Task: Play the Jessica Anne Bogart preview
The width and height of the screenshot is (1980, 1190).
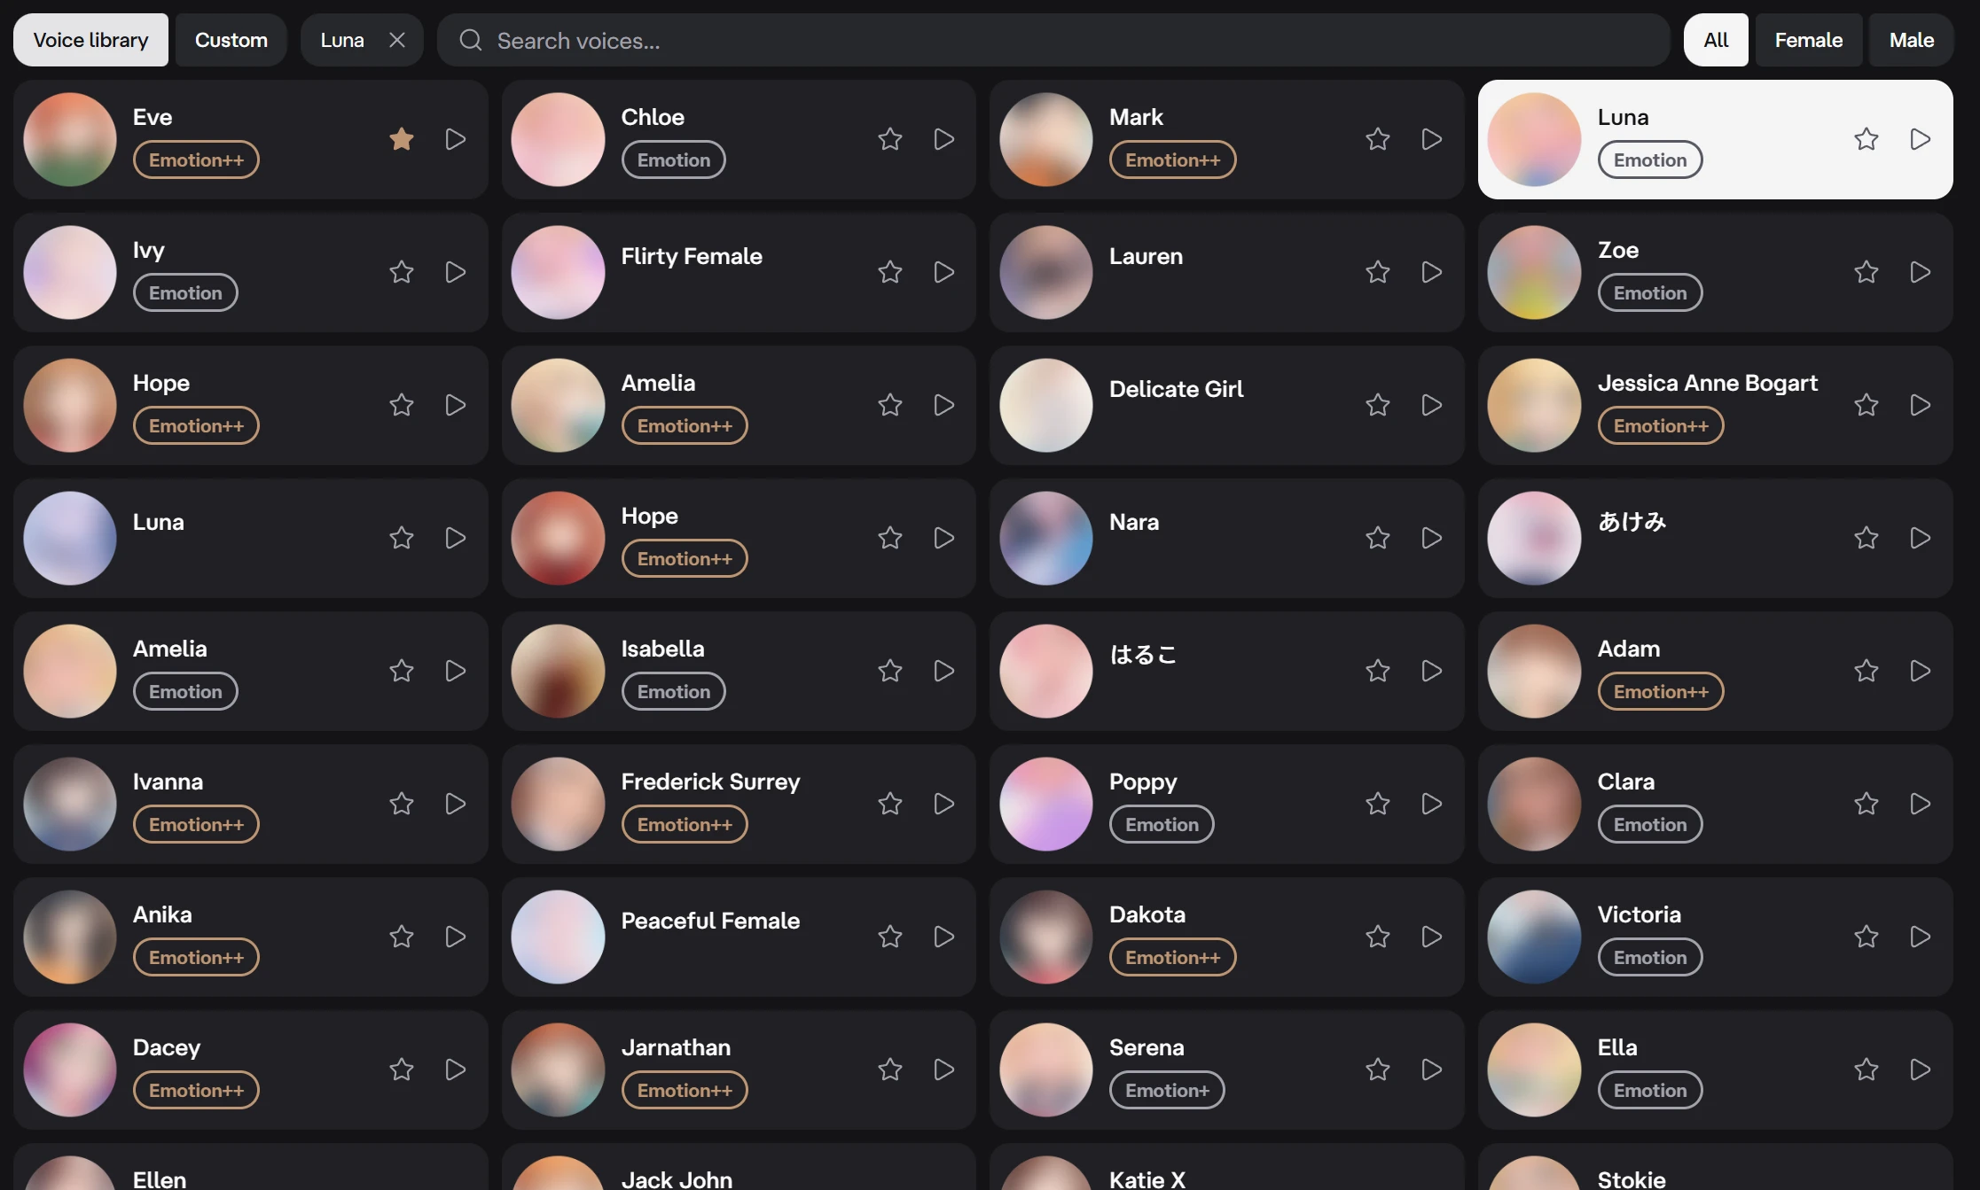Action: [1921, 405]
